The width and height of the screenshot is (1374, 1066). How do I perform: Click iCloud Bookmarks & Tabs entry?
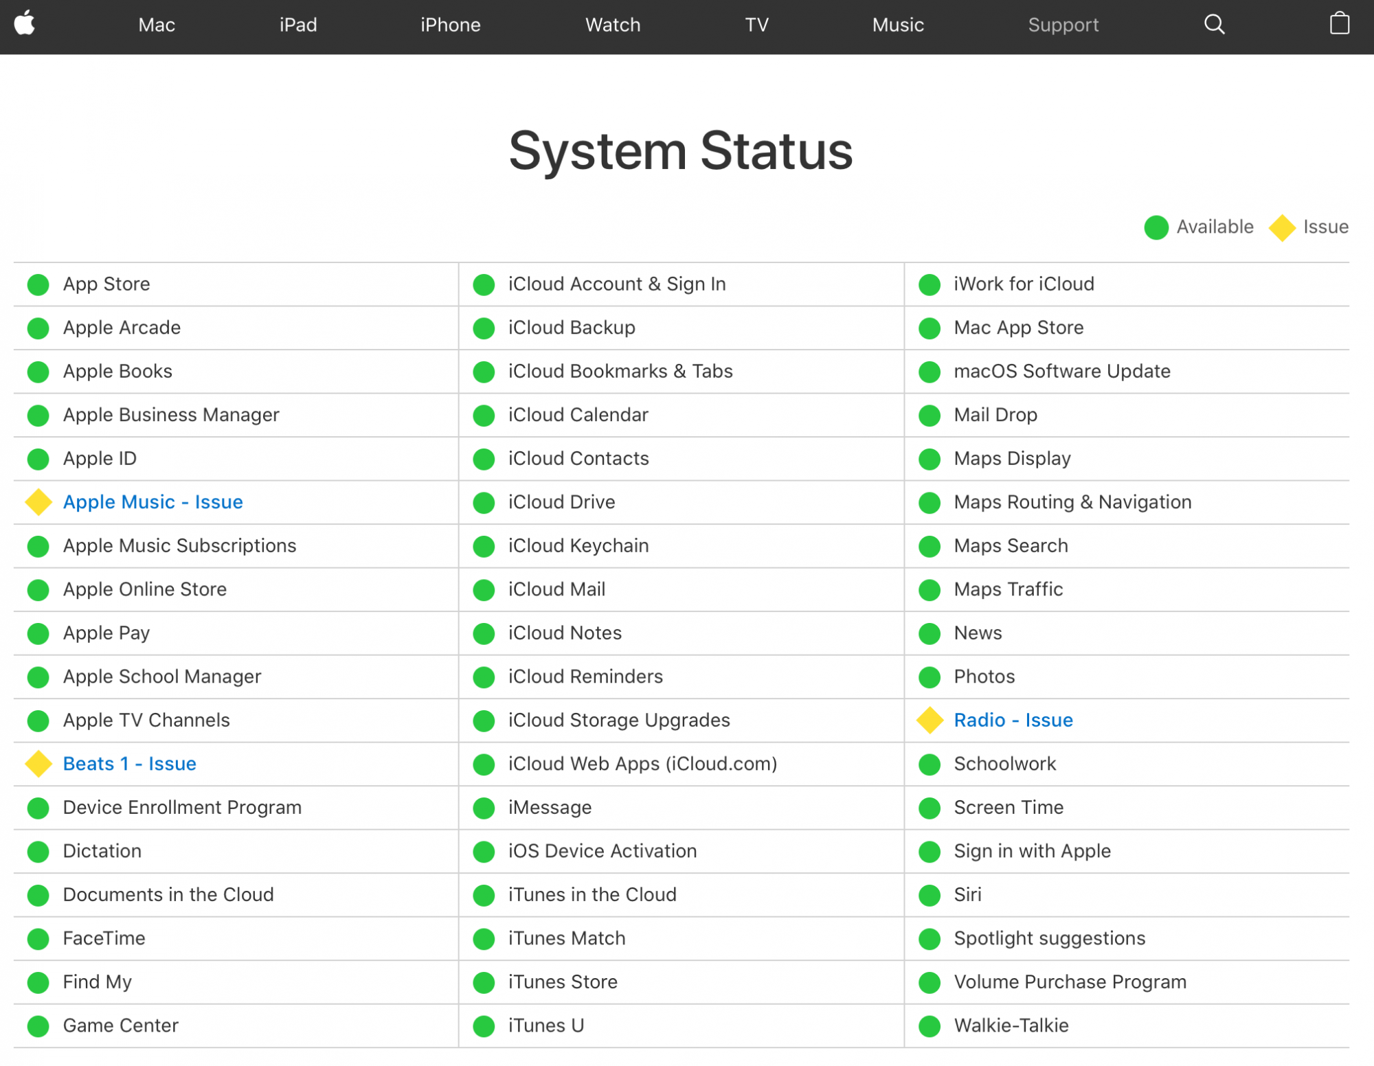620,372
